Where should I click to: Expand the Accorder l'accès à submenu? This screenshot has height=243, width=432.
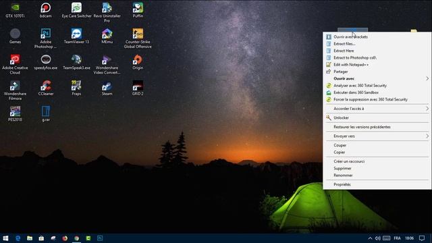coord(377,109)
